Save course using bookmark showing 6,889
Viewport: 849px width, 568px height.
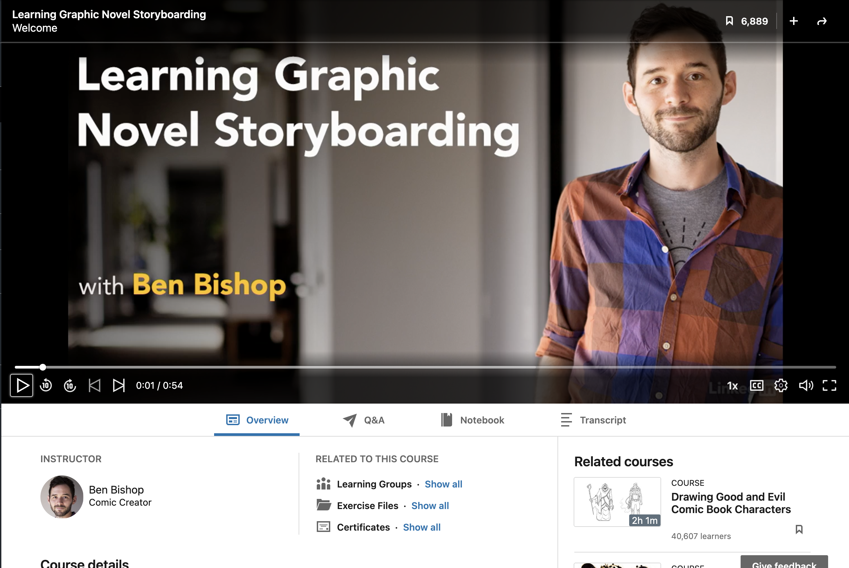(x=729, y=21)
